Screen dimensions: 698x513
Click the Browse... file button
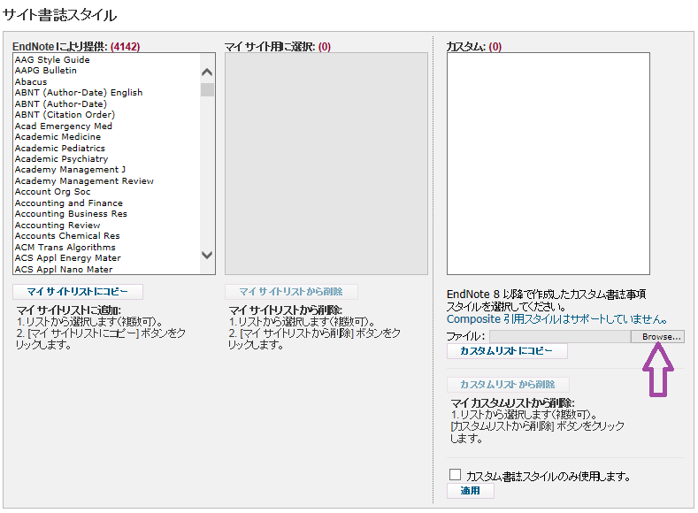657,337
